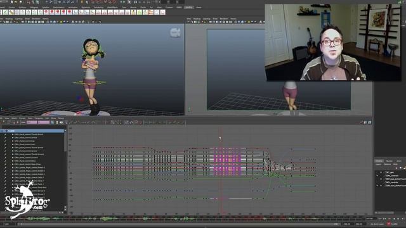Toggle visibility of CRG_controls layer
The width and height of the screenshot is (406, 228).
click(377, 176)
